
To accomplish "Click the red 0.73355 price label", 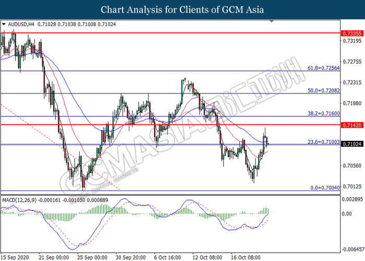I will [352, 33].
